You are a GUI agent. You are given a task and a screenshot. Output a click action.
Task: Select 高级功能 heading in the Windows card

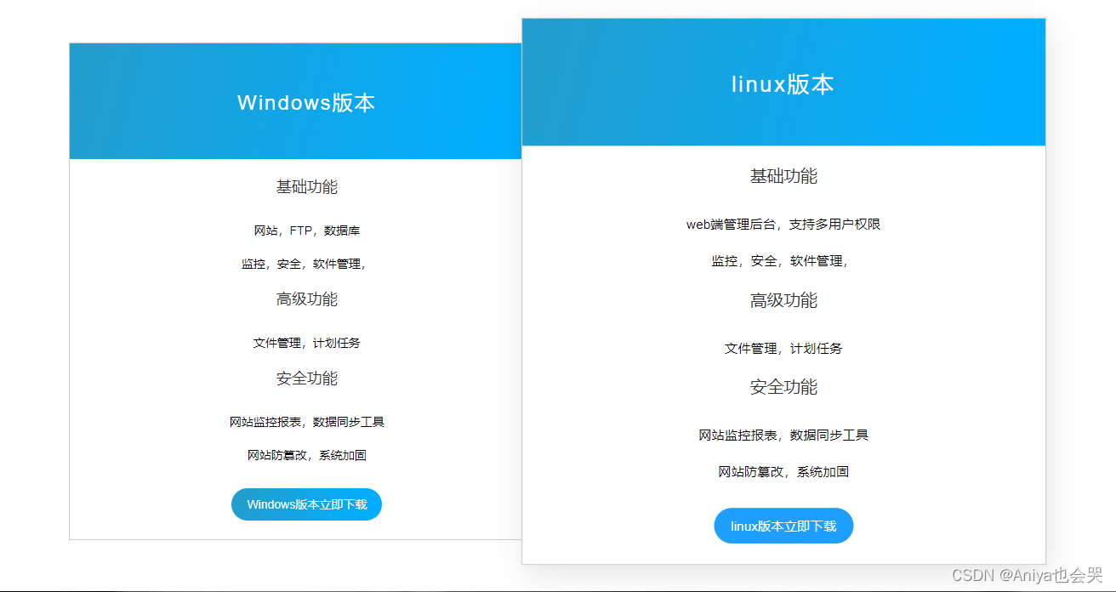pos(306,299)
